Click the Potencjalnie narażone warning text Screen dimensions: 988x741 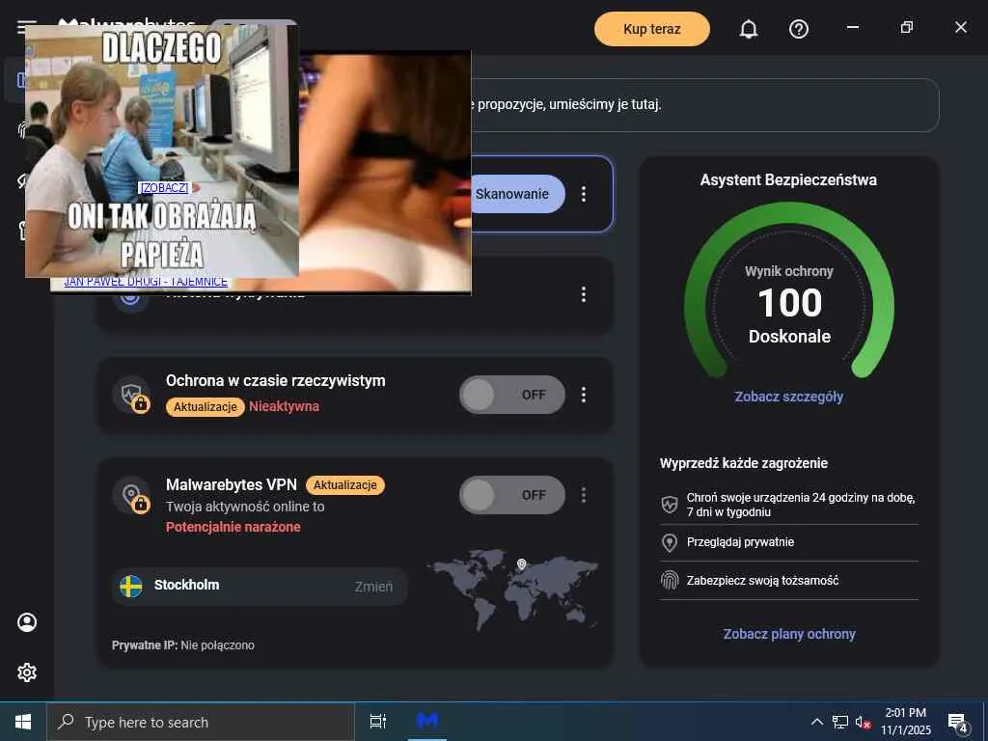click(233, 528)
